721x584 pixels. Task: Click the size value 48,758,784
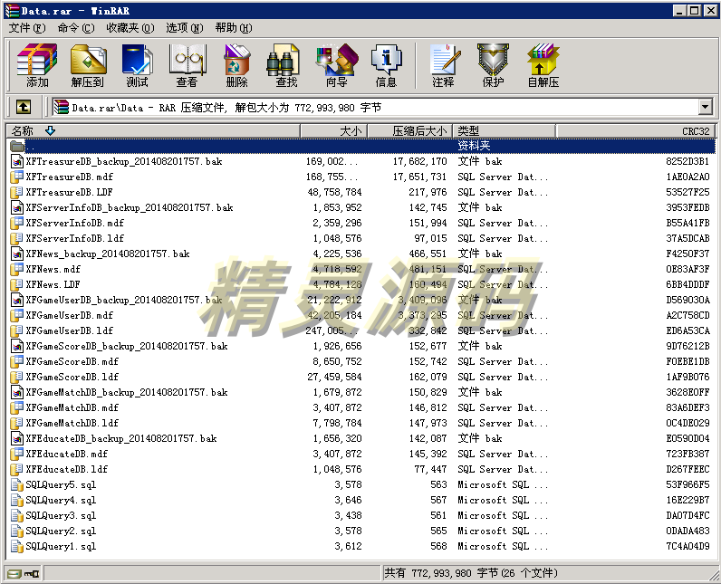334,192
